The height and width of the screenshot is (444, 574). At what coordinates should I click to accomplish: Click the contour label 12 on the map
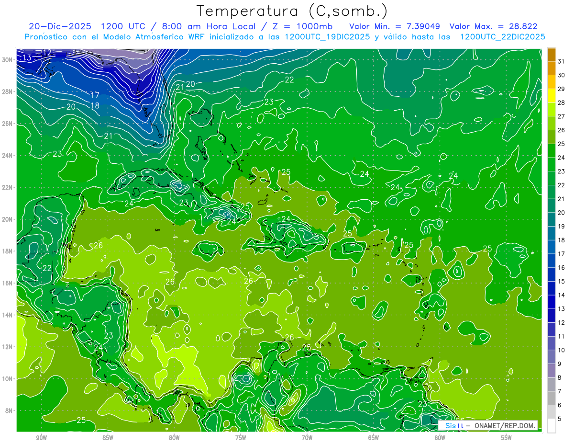[47, 52]
